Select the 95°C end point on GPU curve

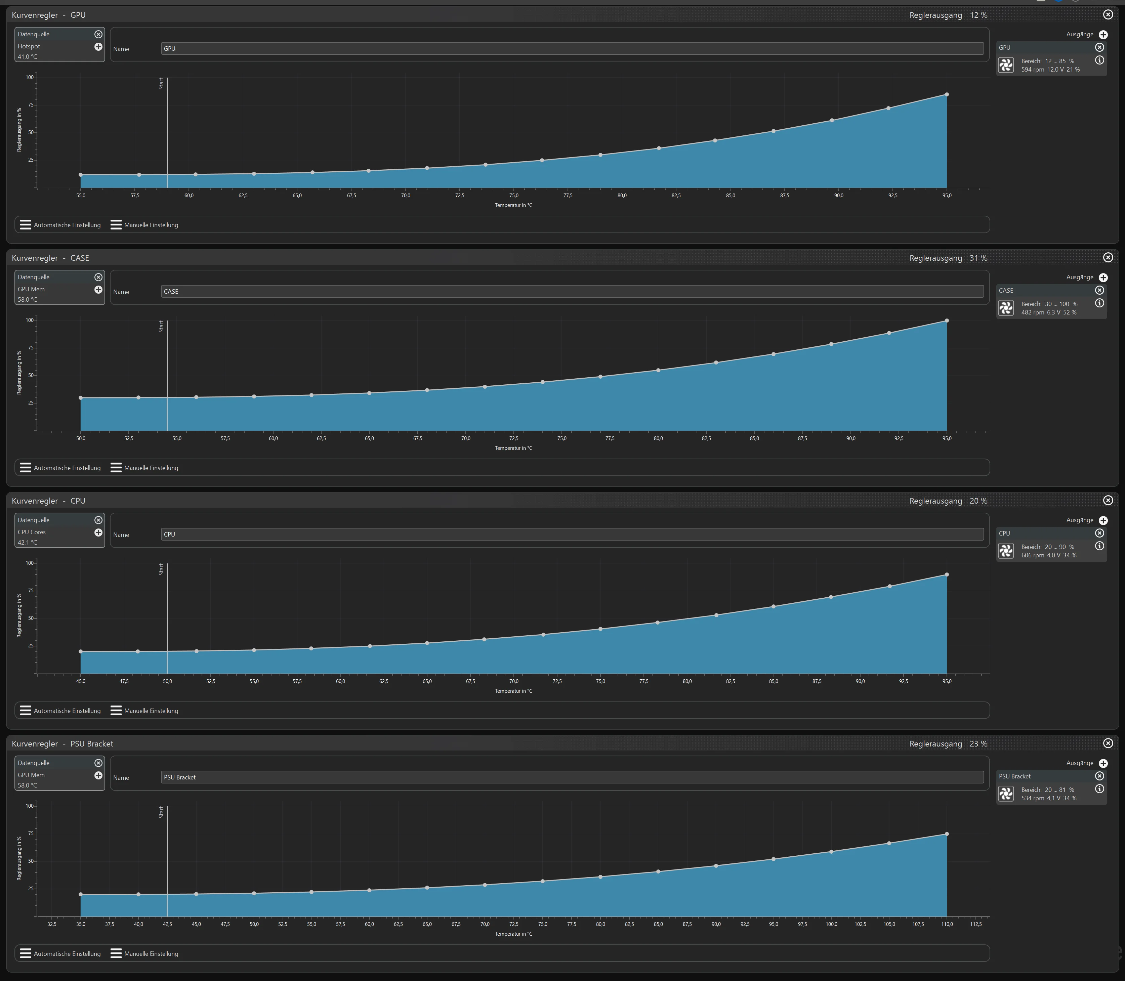pos(947,95)
